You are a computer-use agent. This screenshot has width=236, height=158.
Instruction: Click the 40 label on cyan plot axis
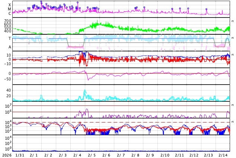click(x=8, y=90)
